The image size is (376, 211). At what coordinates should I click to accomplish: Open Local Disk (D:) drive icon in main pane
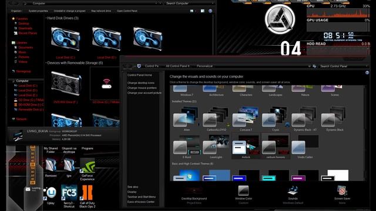pyautogui.click(x=106, y=39)
